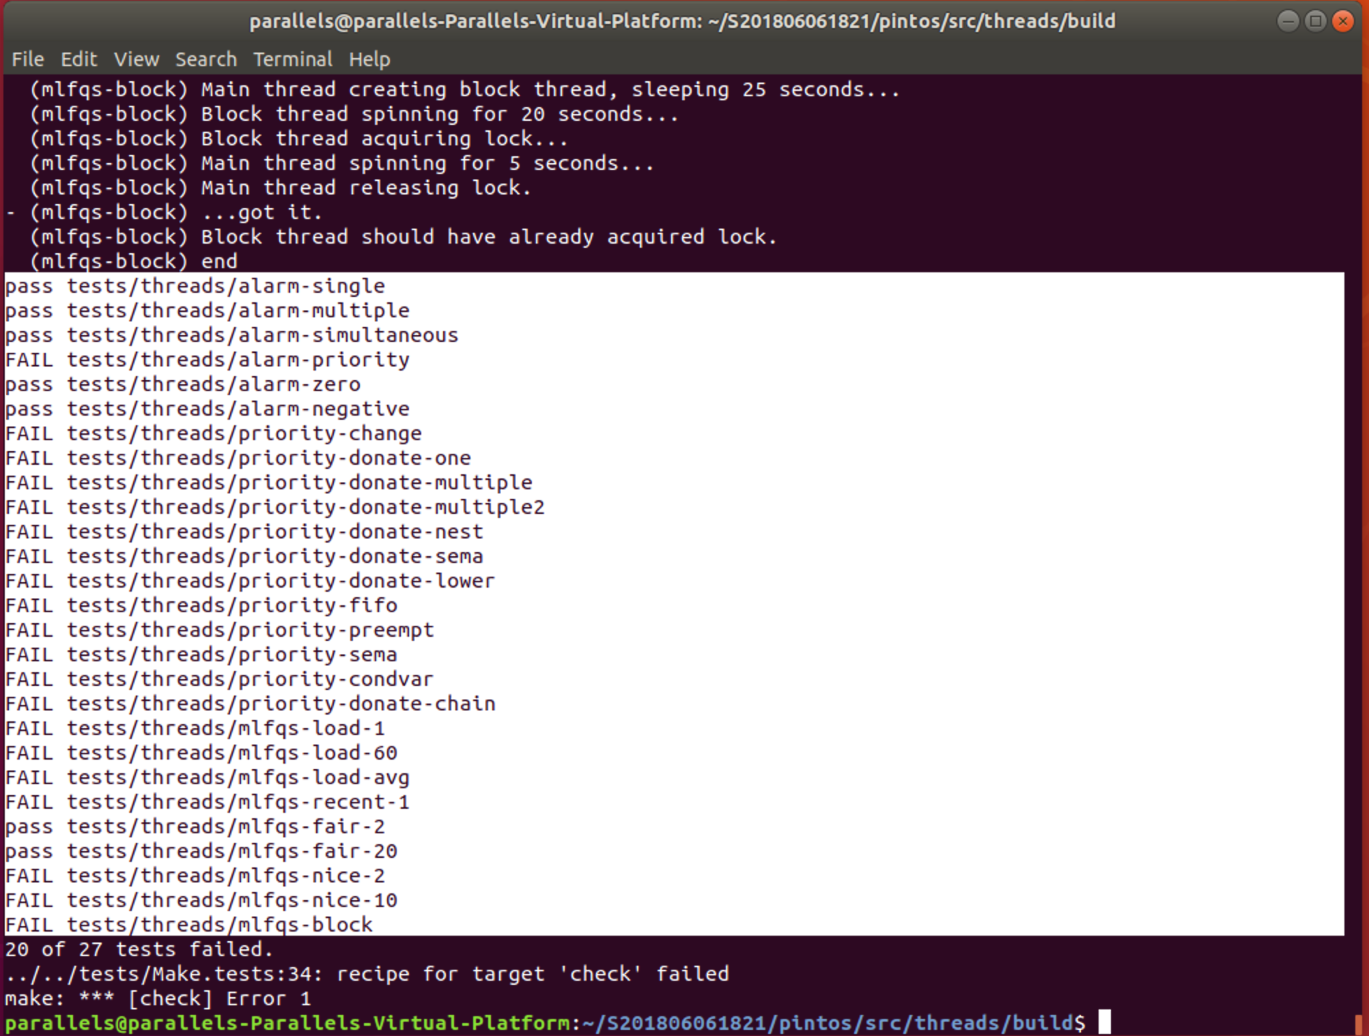Image resolution: width=1369 pixels, height=1036 pixels.
Task: Open the File menu
Action: pos(27,59)
